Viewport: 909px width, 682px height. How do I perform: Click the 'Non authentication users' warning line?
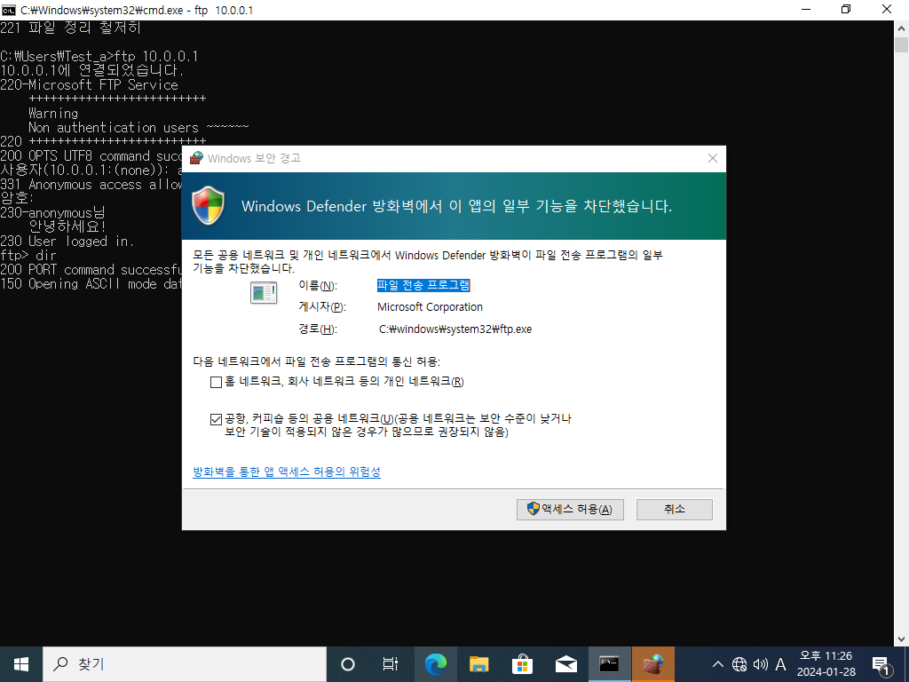point(138,128)
